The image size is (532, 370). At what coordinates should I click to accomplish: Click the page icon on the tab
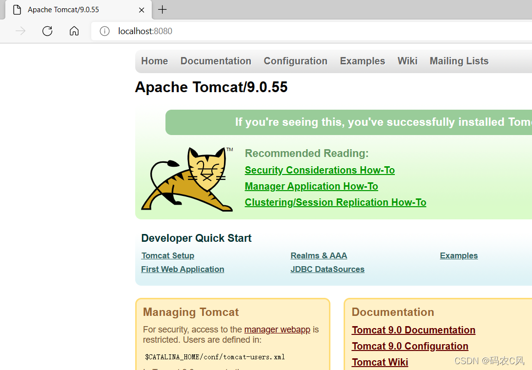17,10
